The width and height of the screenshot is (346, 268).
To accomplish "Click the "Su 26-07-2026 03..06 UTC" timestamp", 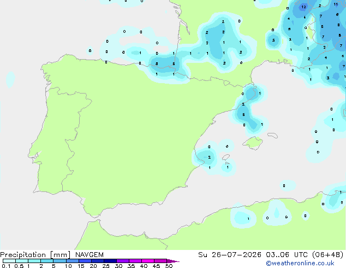I will click(x=253, y=255).
